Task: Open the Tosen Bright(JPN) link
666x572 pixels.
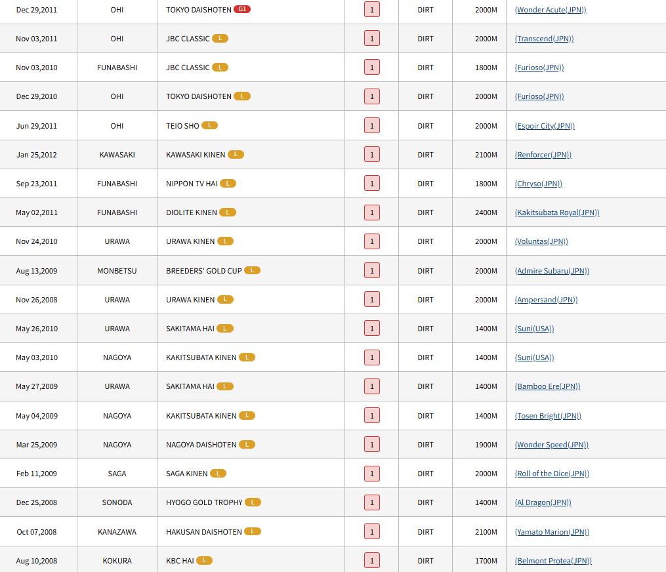Action: [x=548, y=416]
